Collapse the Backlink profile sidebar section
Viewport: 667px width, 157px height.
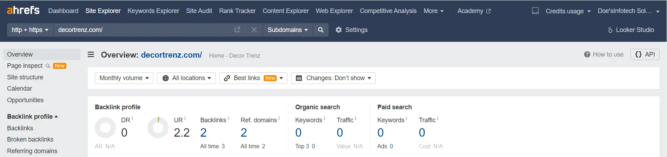pyautogui.click(x=32, y=116)
